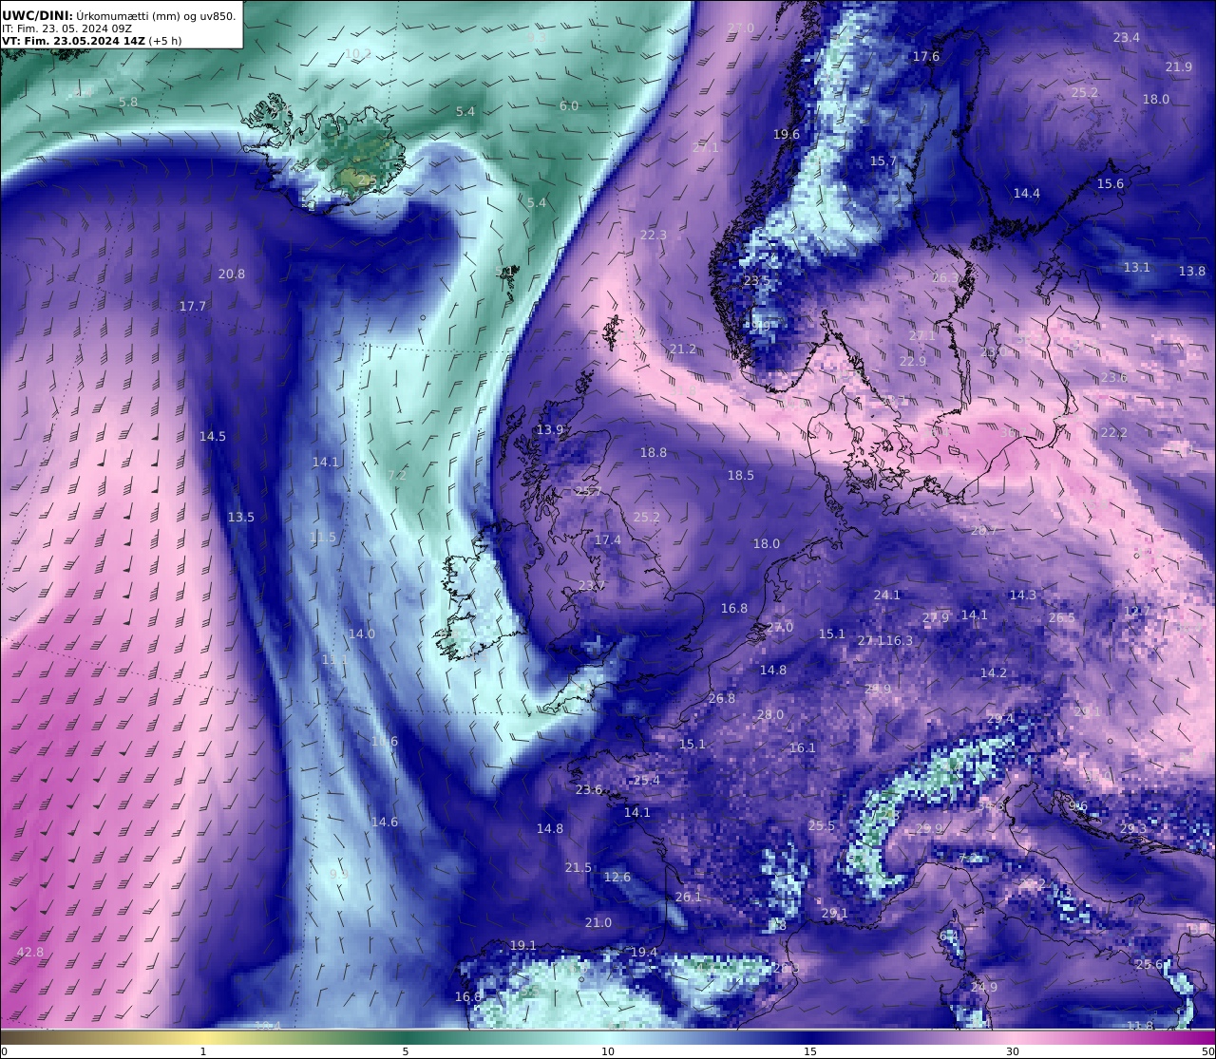Click the 22.2 value label

click(1114, 432)
